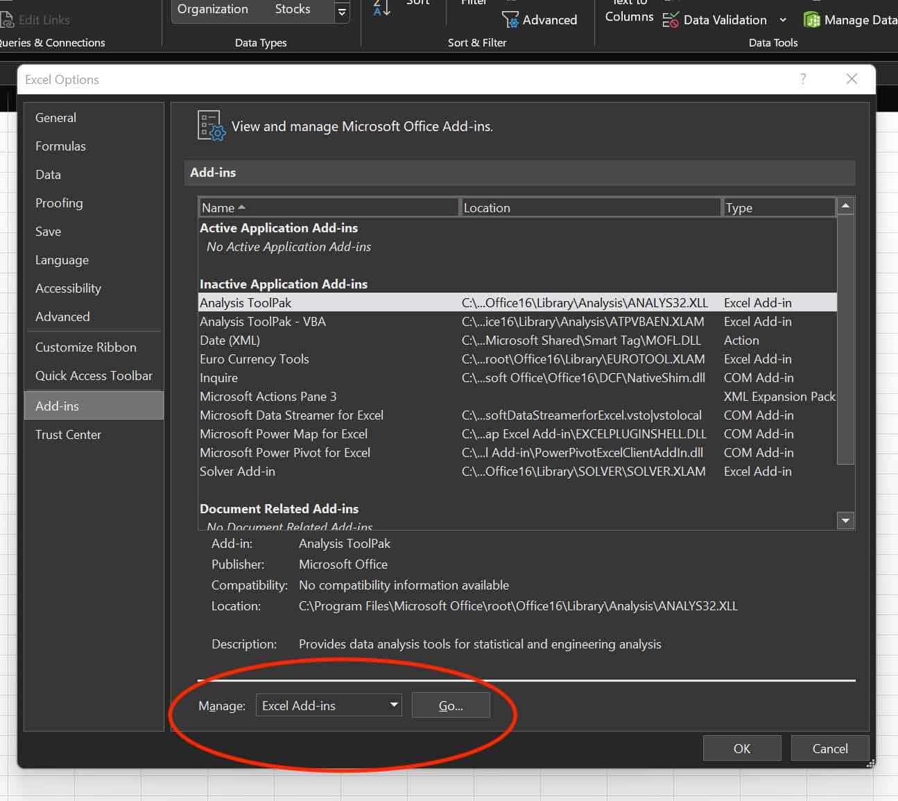Image resolution: width=898 pixels, height=801 pixels.
Task: Cancel the Excel Options dialog
Action: (x=829, y=748)
